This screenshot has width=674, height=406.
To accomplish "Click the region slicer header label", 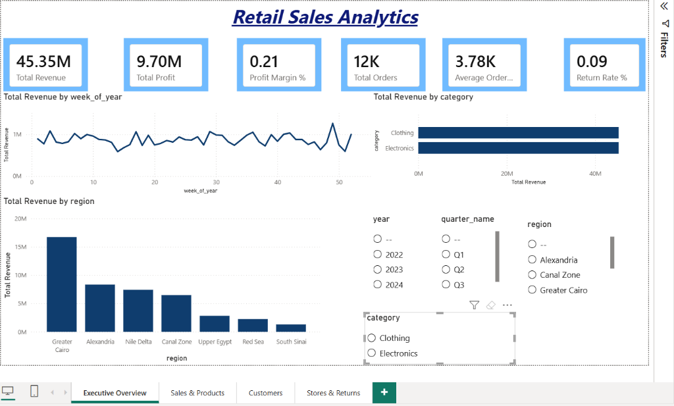I will coord(539,224).
